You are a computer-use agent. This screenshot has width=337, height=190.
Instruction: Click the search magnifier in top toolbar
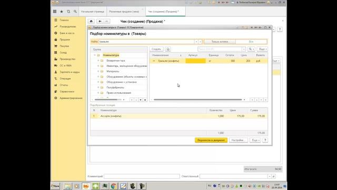click(x=75, y=12)
